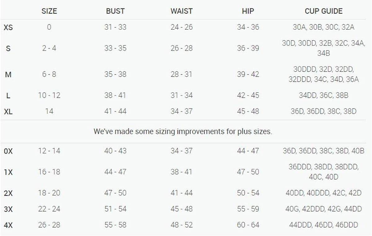Select bust measurement 51 - 54
Image resolution: width=372 pixels, height=236 pixels.
tap(115, 209)
